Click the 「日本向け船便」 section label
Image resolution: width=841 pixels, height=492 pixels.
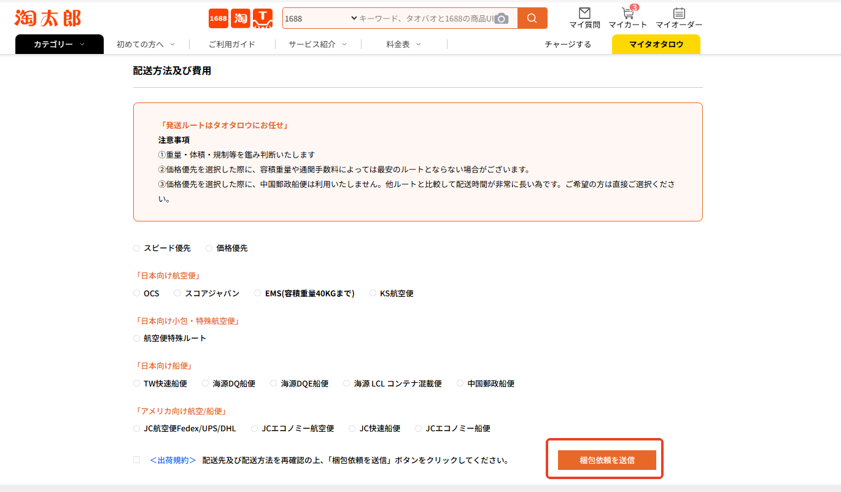pos(164,366)
